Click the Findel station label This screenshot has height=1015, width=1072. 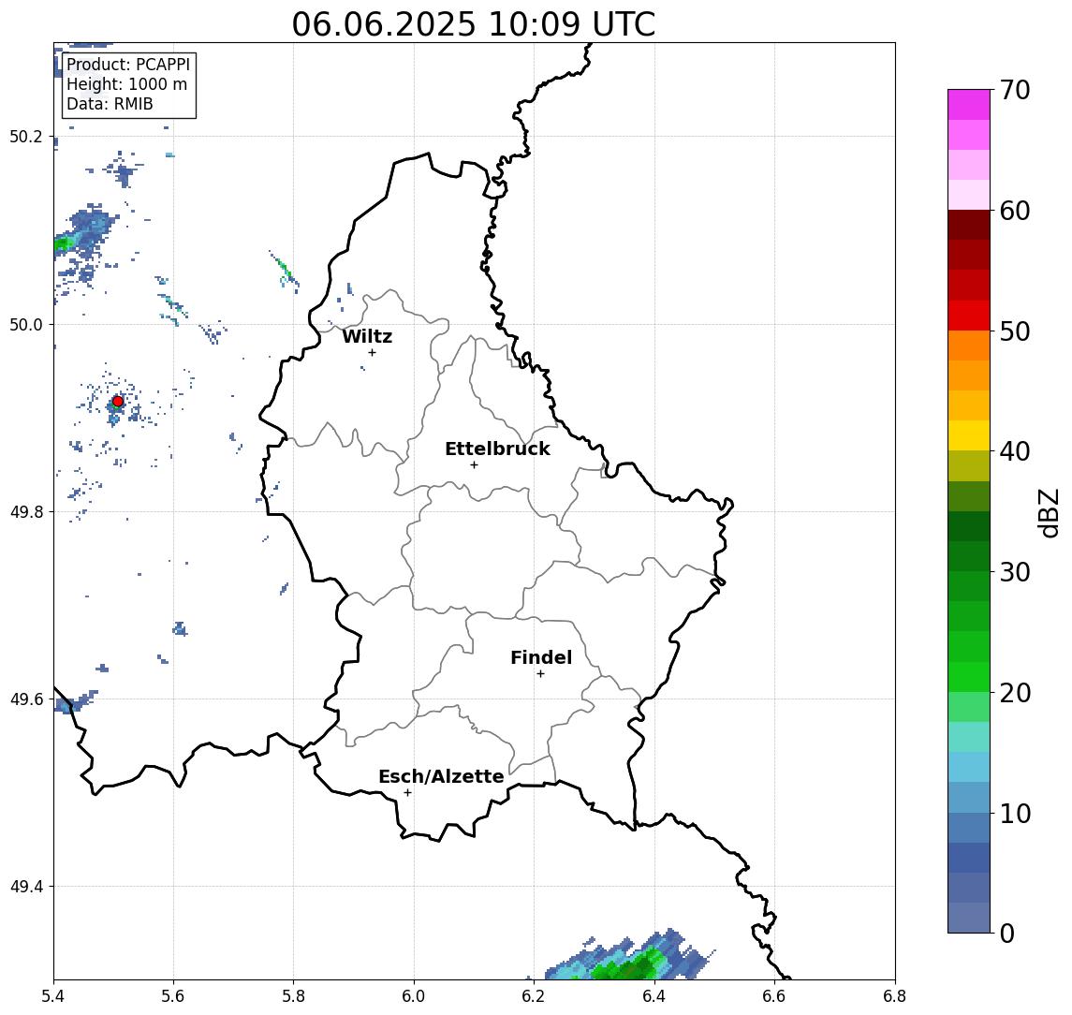pos(541,657)
